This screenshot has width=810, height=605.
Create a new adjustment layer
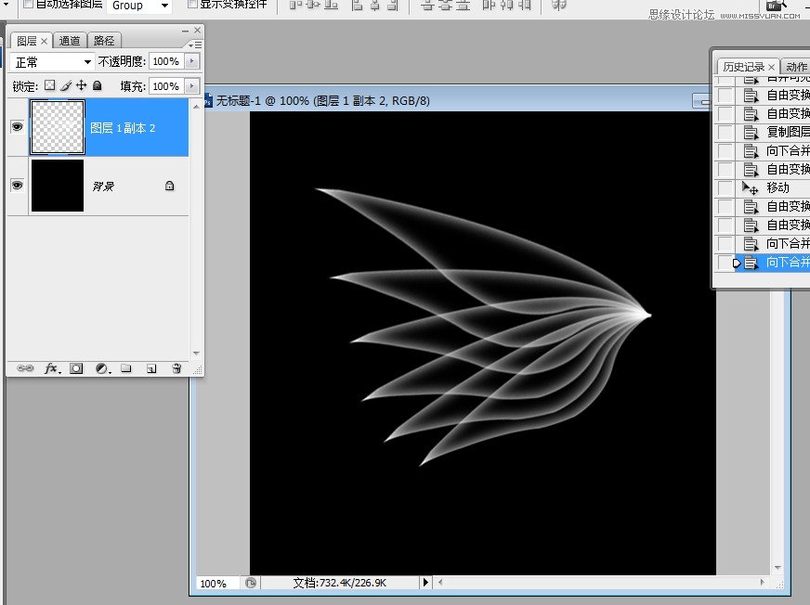click(101, 368)
